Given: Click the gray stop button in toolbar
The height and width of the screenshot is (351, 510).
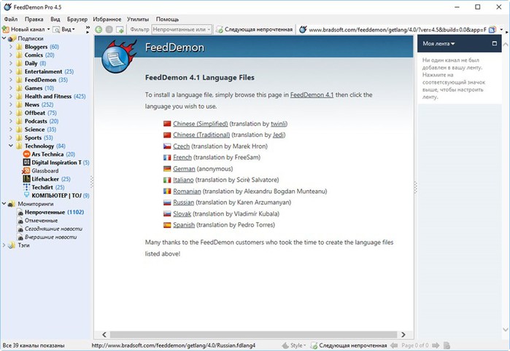Looking at the screenshot, I should (109, 30).
